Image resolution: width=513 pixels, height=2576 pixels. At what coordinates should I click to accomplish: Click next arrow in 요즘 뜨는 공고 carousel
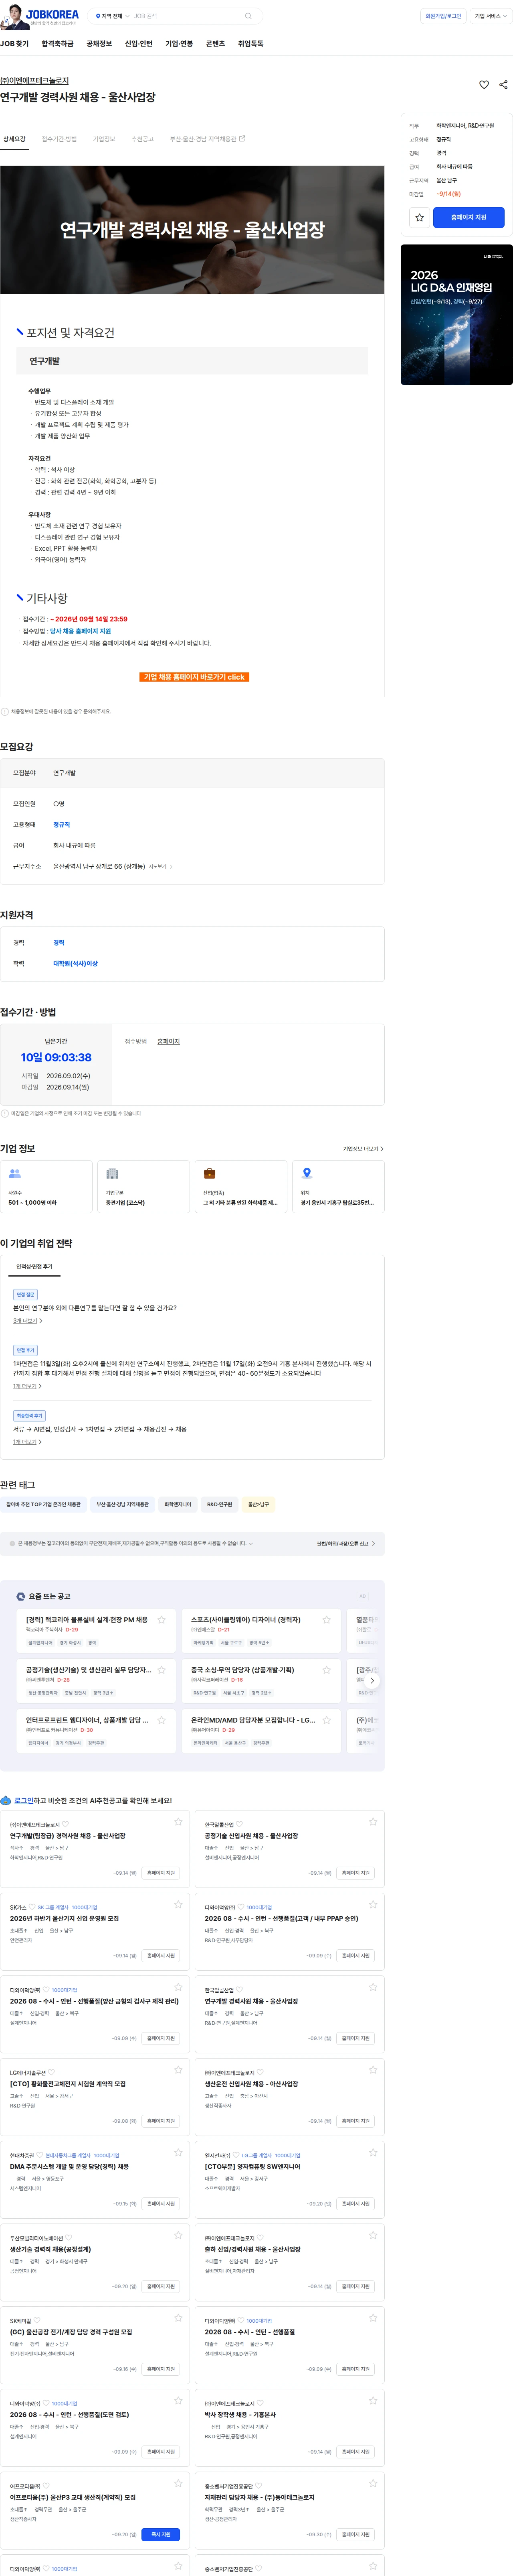[x=372, y=1680]
